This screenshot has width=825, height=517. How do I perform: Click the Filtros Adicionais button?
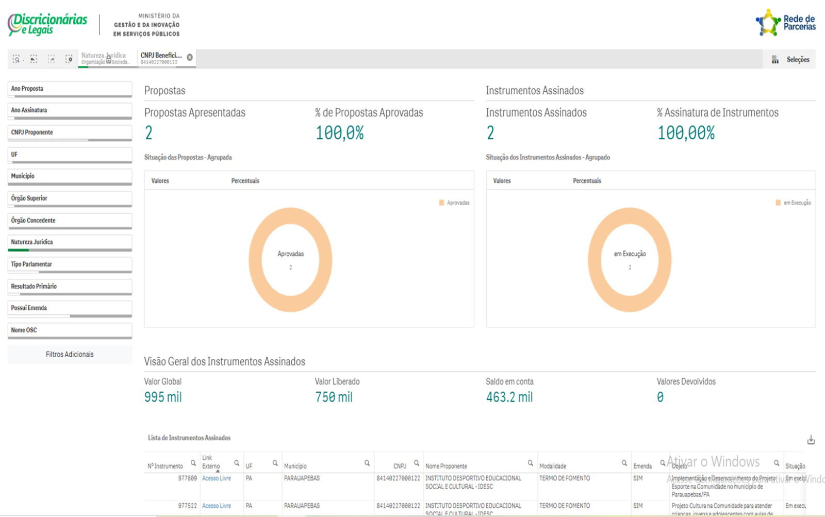pos(70,355)
